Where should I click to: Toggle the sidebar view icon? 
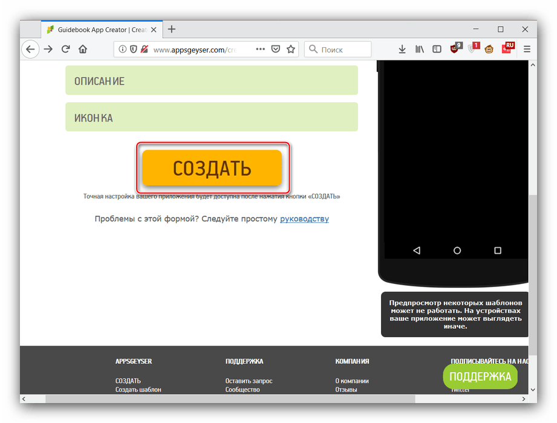(x=437, y=49)
